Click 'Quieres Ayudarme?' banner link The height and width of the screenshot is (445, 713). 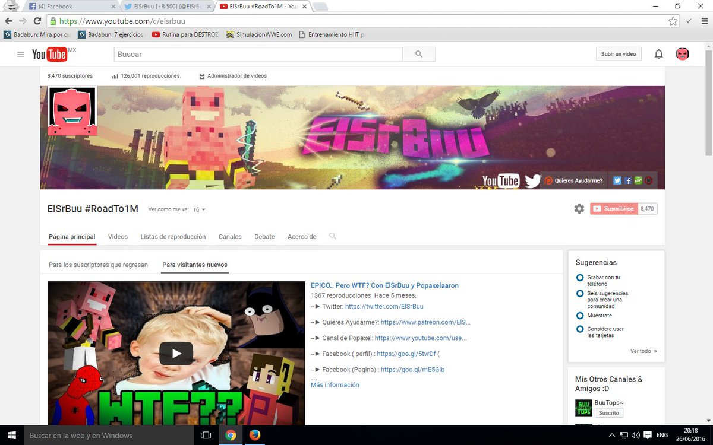tap(573, 180)
